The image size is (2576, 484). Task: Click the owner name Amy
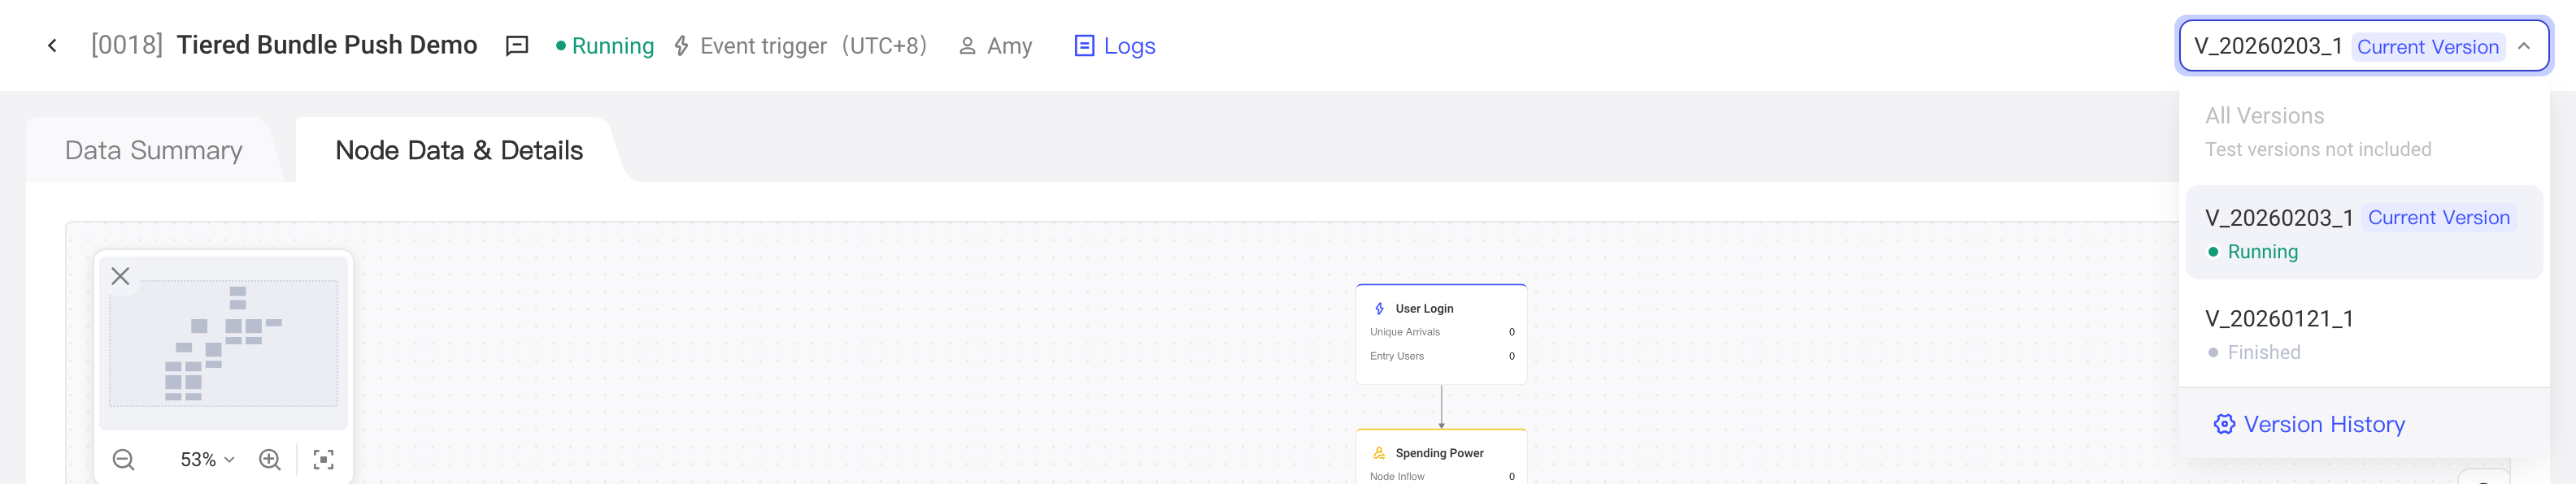(1010, 46)
